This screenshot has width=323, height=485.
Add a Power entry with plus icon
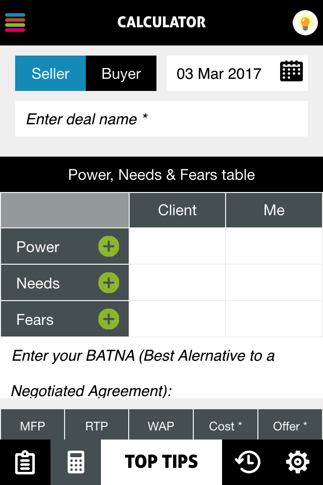109,247
